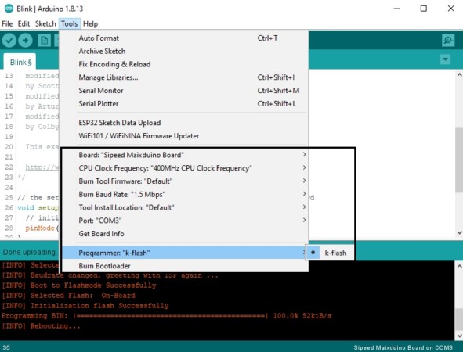Expand CPU Clock Frequency submenu

tap(304, 167)
